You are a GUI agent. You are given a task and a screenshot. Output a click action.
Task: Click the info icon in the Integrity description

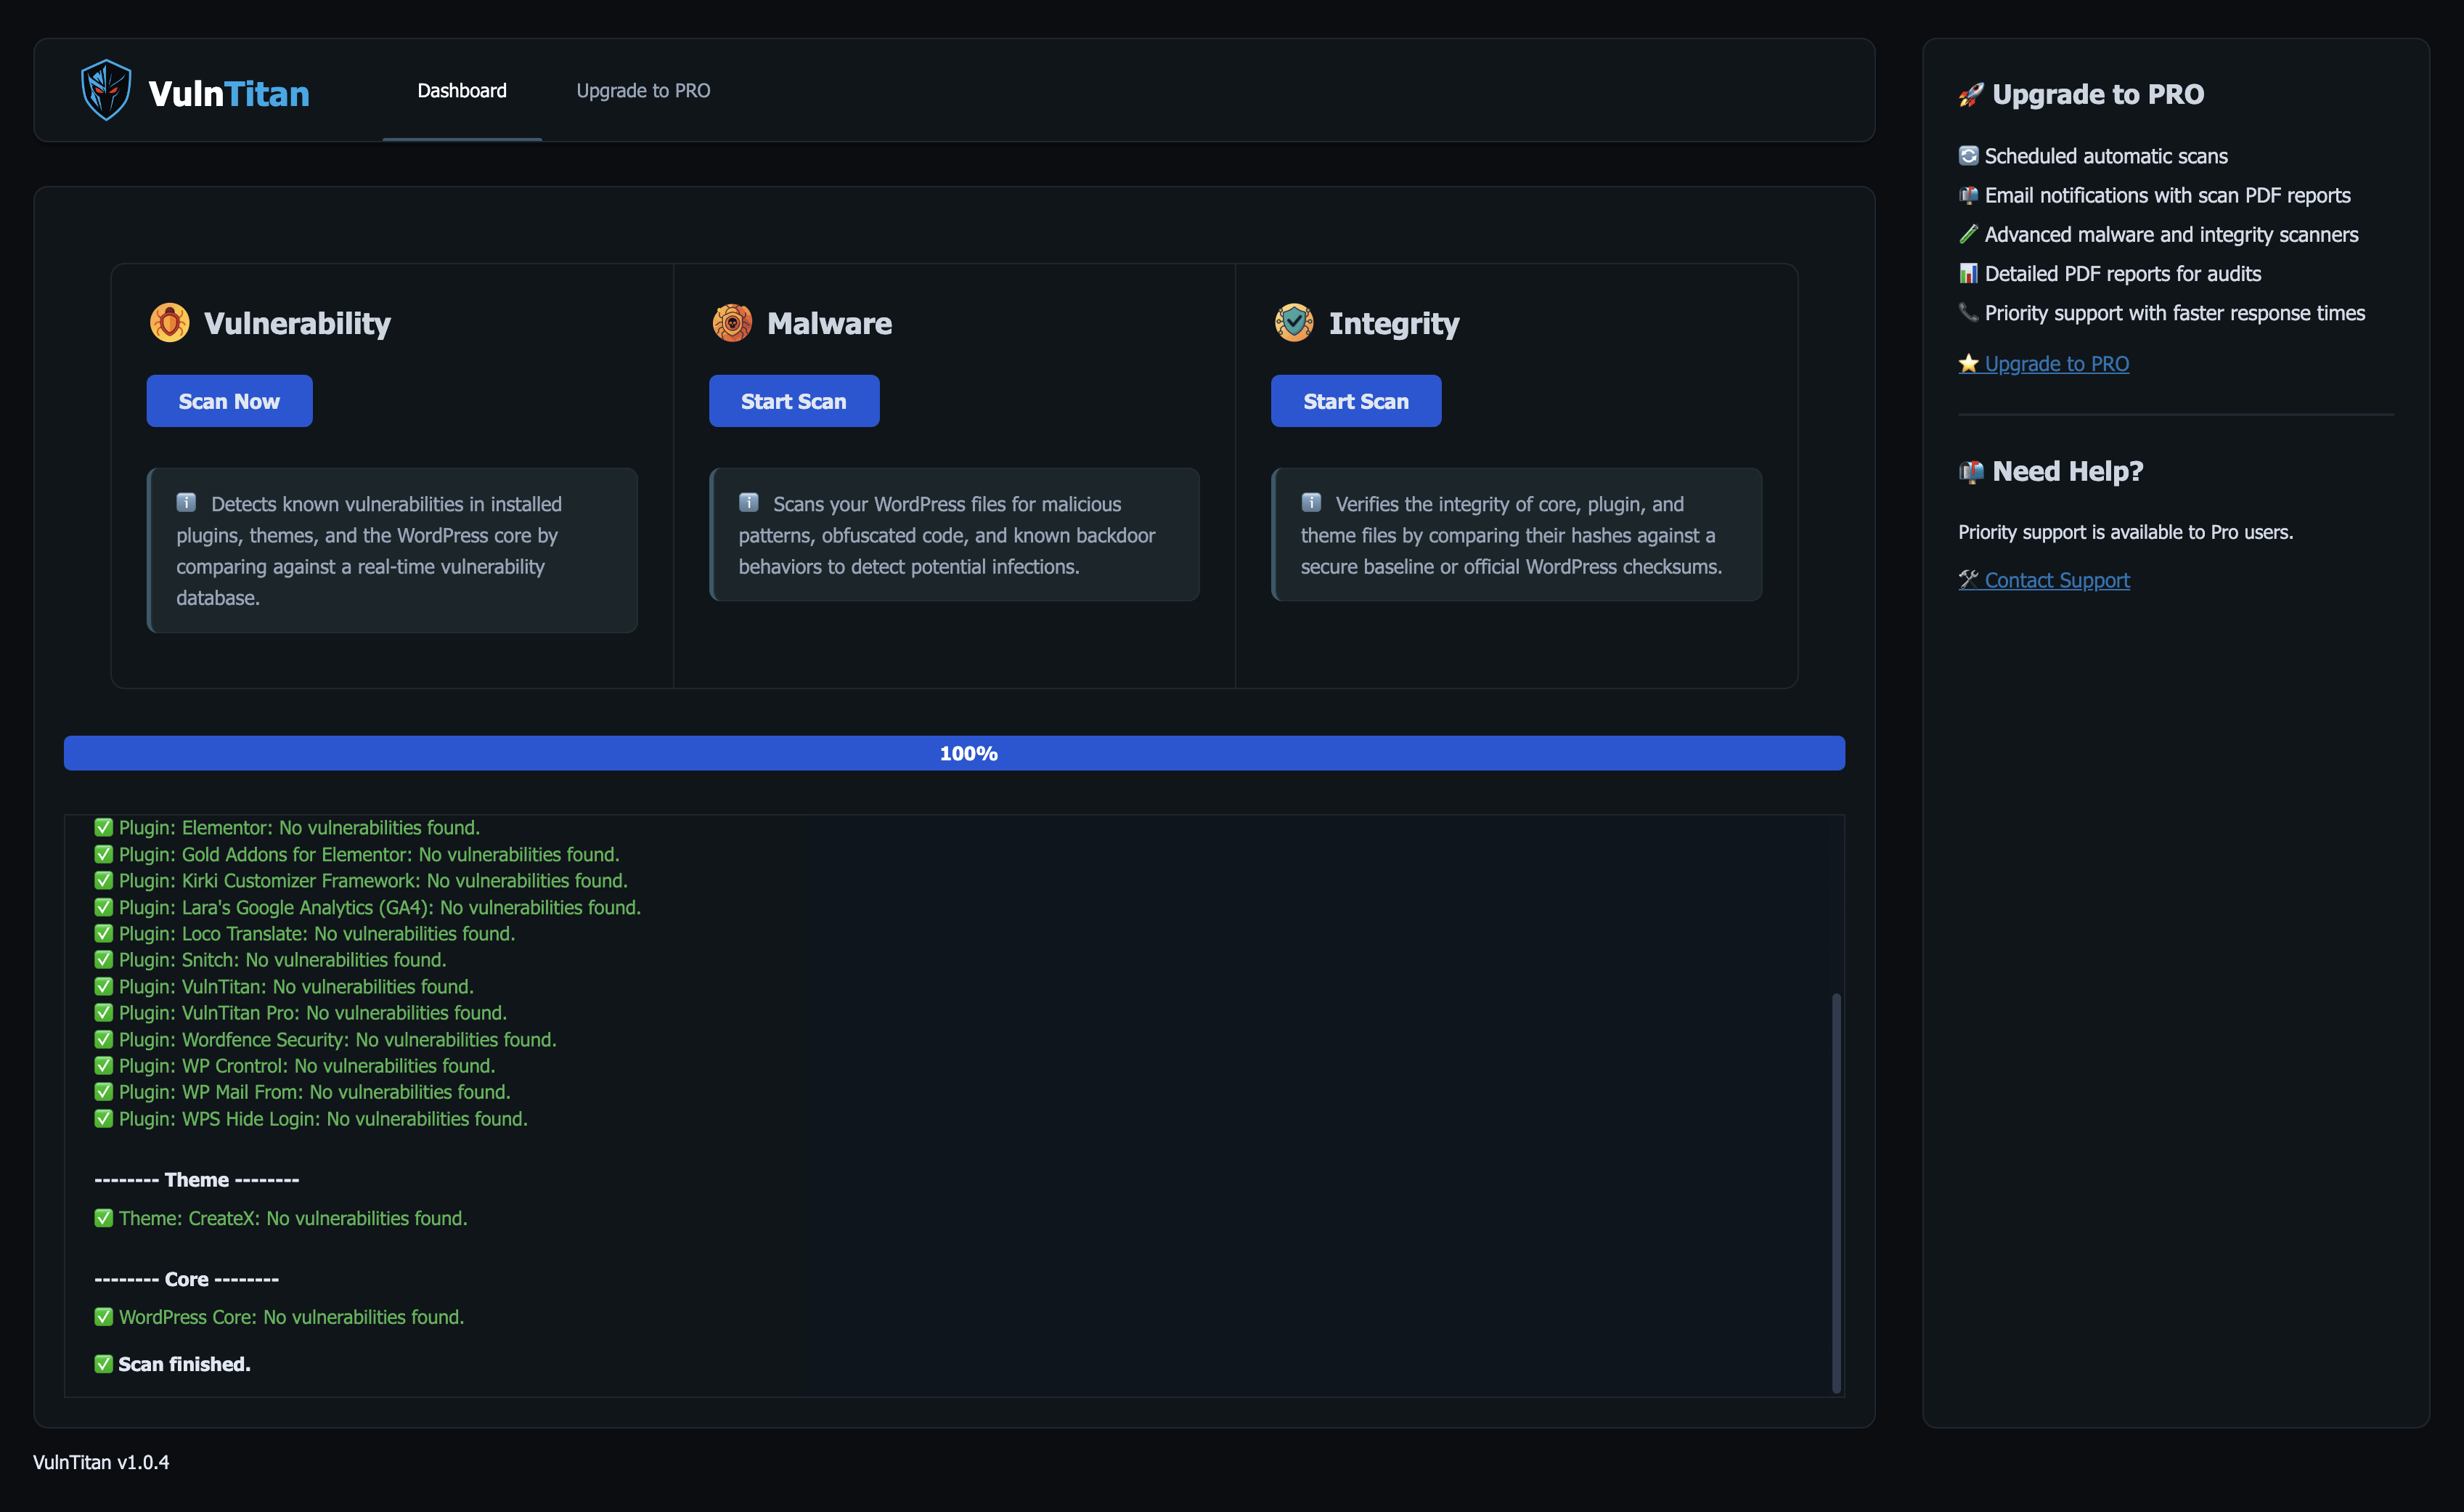[1311, 502]
